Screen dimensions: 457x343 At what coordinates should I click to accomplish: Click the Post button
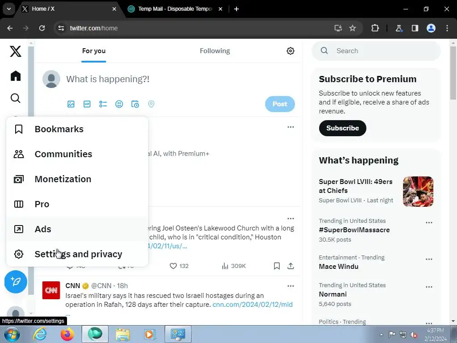click(x=280, y=104)
